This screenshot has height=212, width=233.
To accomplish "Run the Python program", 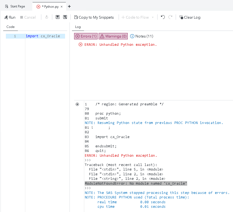I will click(10, 17).
